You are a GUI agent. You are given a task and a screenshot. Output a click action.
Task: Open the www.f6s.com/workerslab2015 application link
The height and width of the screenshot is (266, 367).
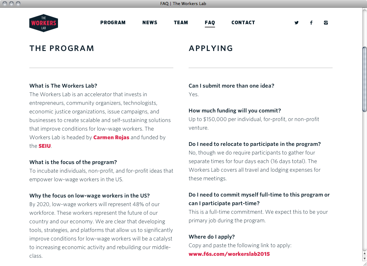pyautogui.click(x=229, y=254)
